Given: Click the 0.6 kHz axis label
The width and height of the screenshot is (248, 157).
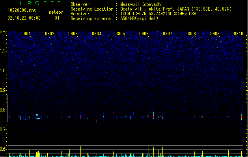Looking at the screenshot, I should (x=3, y=149).
